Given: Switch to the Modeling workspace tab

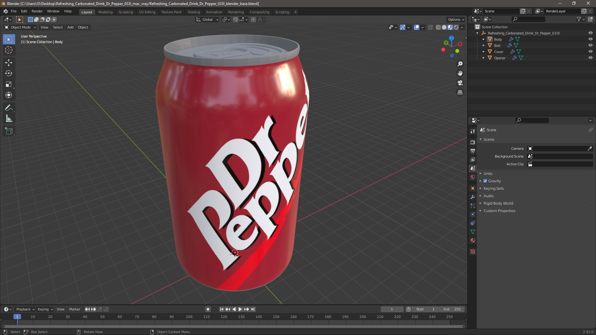Looking at the screenshot, I should [x=105, y=12].
